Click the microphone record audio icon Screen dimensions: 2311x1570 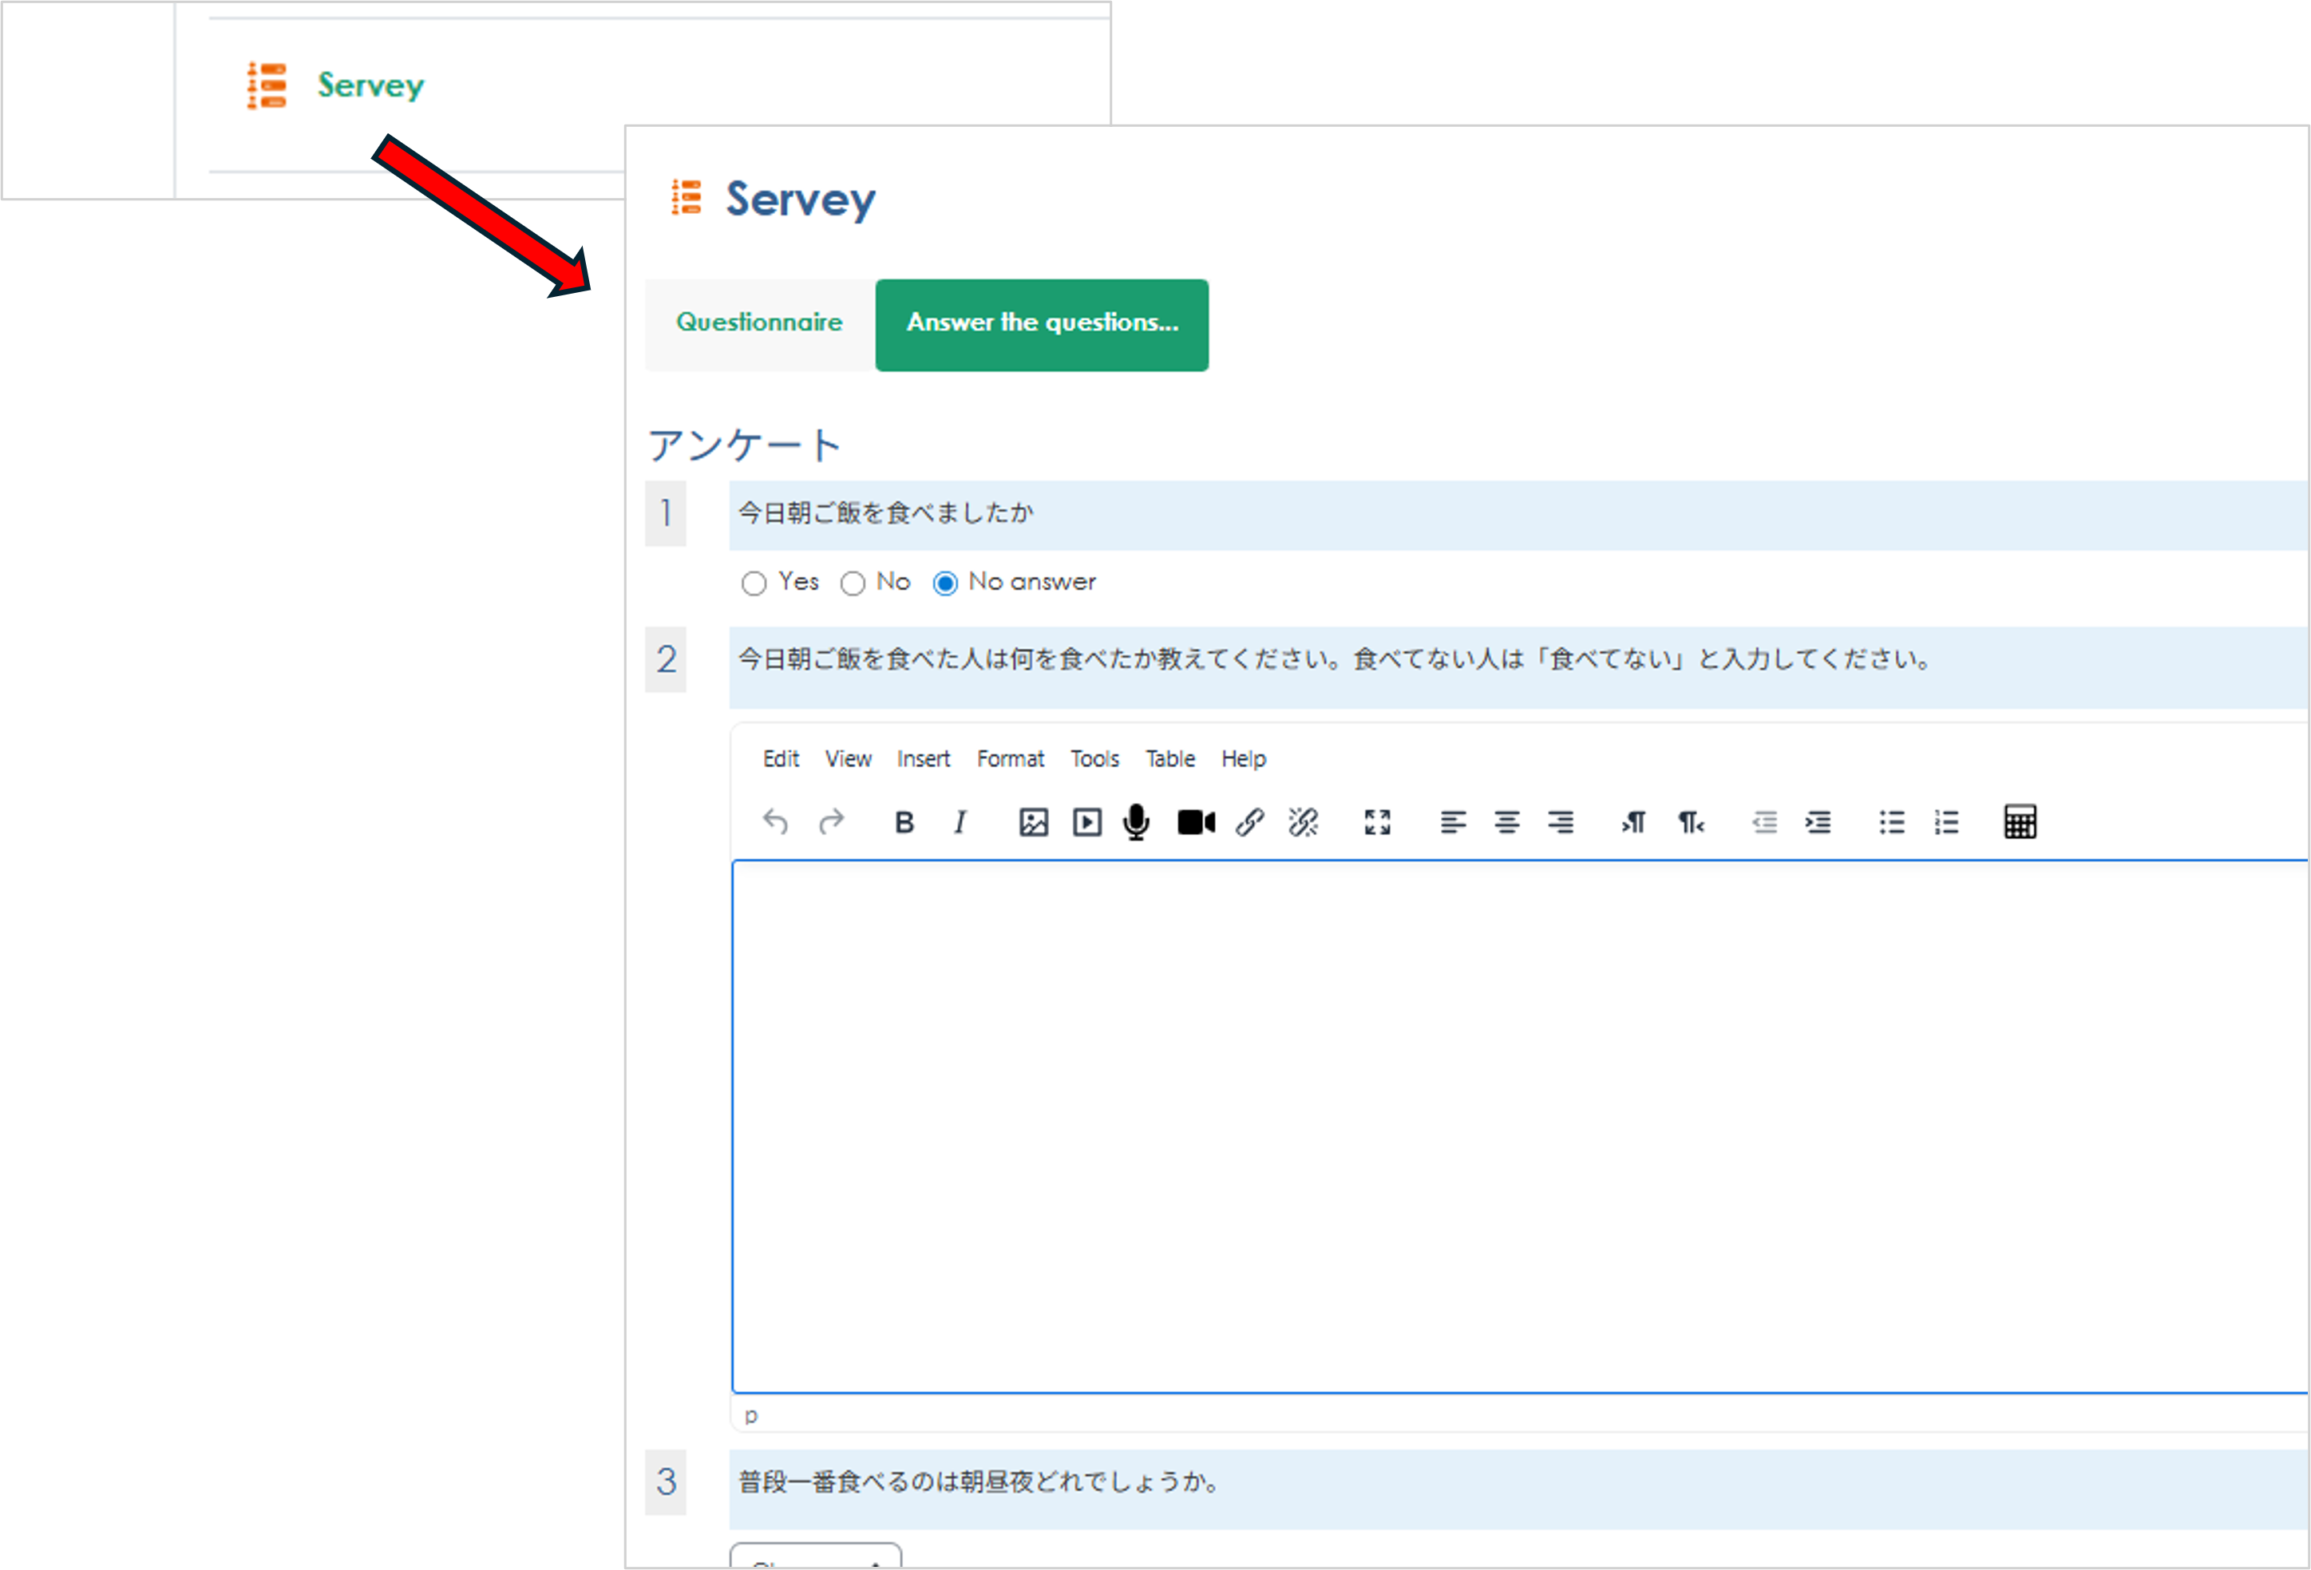1136,822
